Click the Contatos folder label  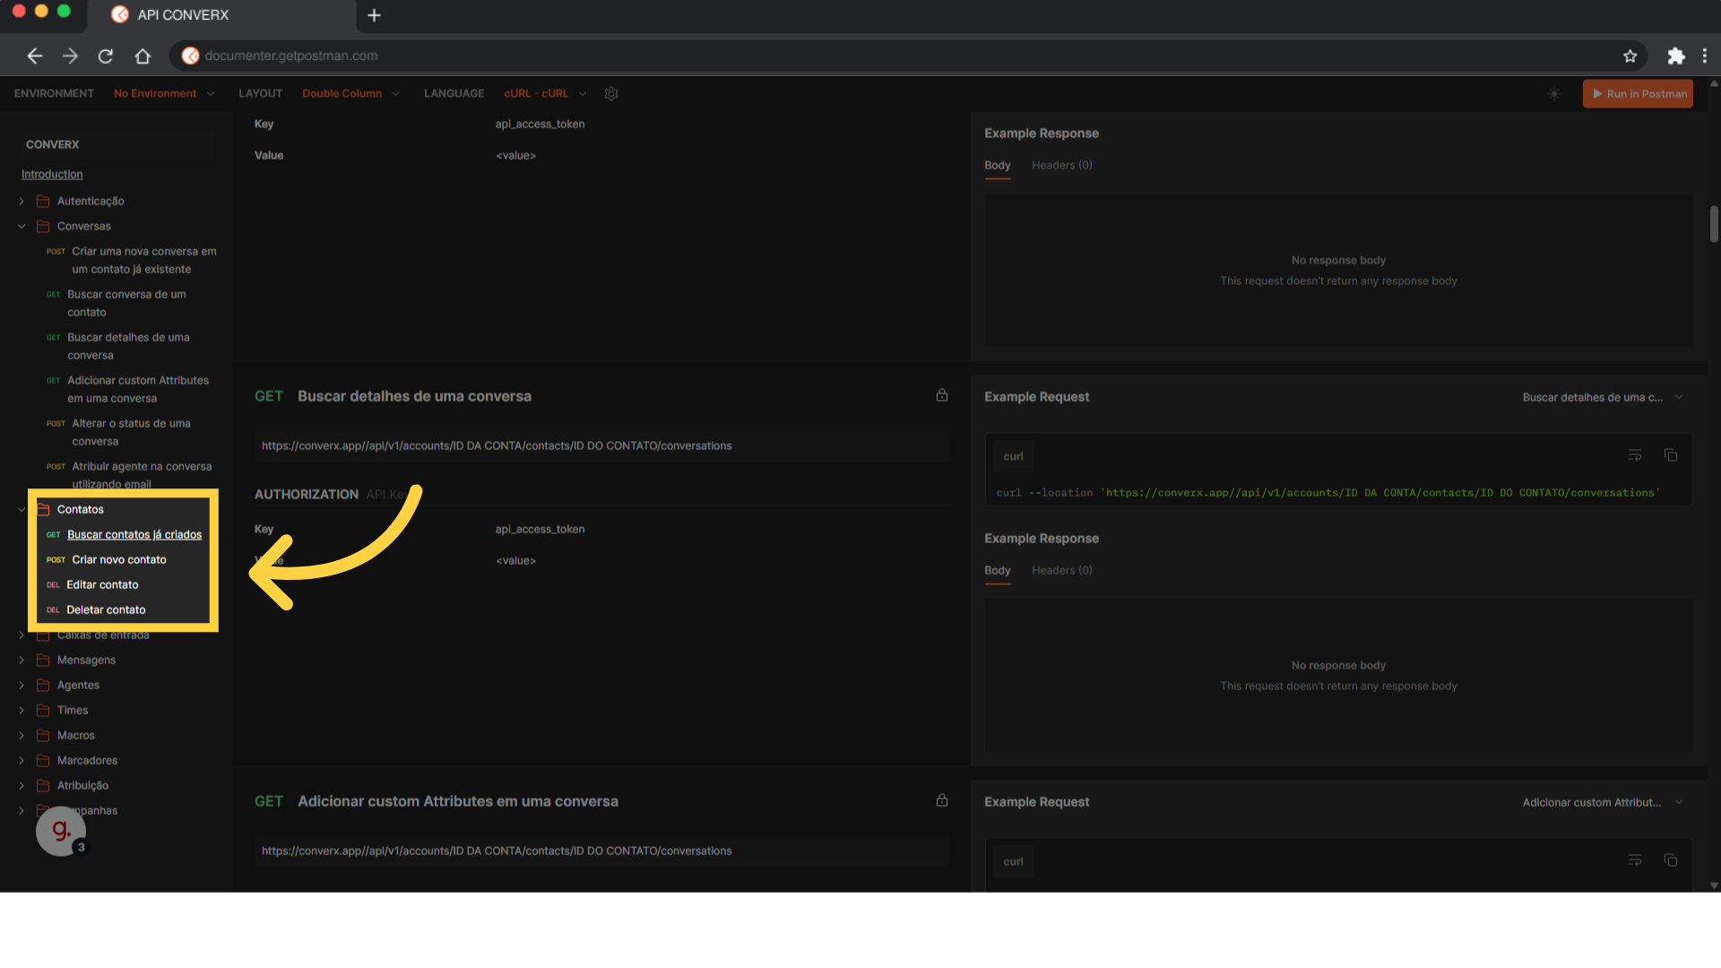81,509
